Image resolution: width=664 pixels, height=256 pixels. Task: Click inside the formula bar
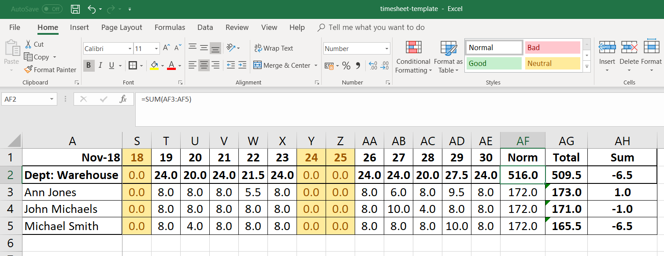[x=308, y=99]
